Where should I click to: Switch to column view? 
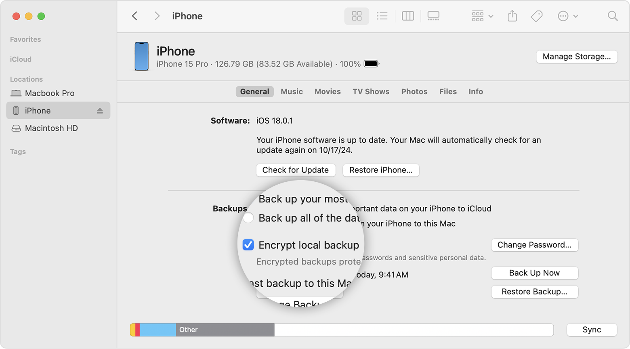[x=408, y=16]
